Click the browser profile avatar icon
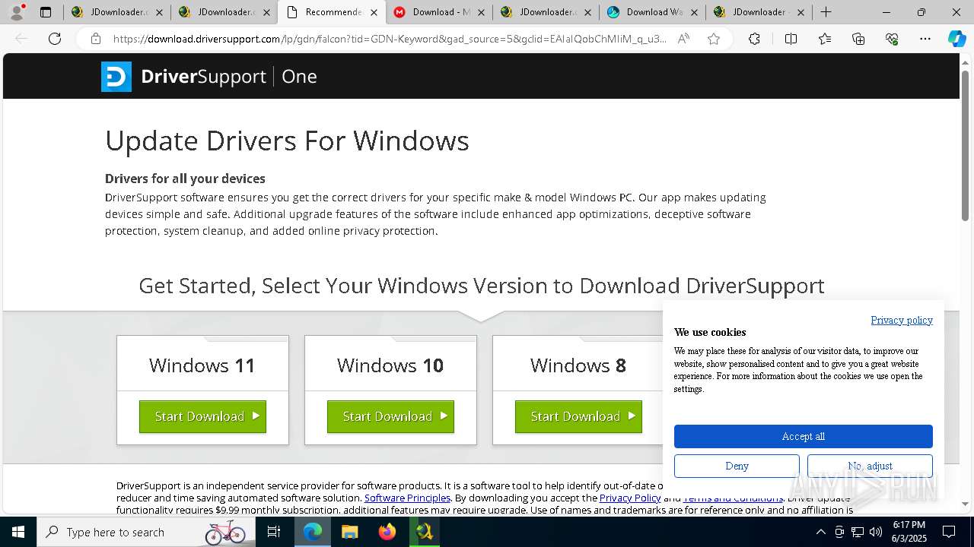The image size is (974, 547). click(17, 12)
